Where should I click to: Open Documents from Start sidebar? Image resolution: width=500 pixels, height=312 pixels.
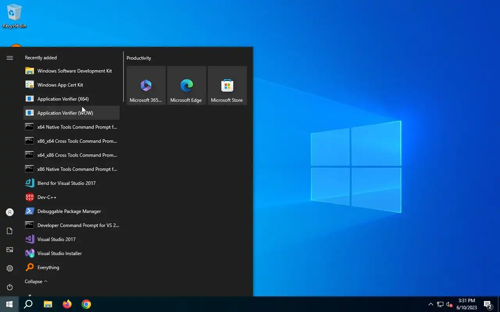pos(10,231)
